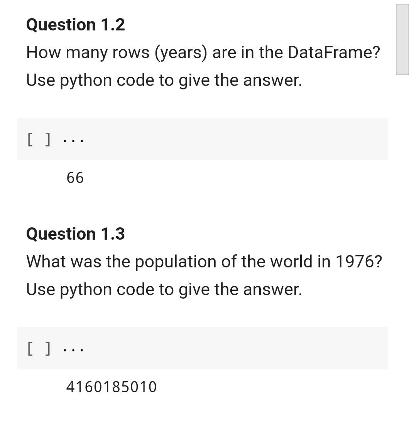Select the empty run bracket of Question 1.2's cell
This screenshot has width=409, height=430.
tap(39, 139)
